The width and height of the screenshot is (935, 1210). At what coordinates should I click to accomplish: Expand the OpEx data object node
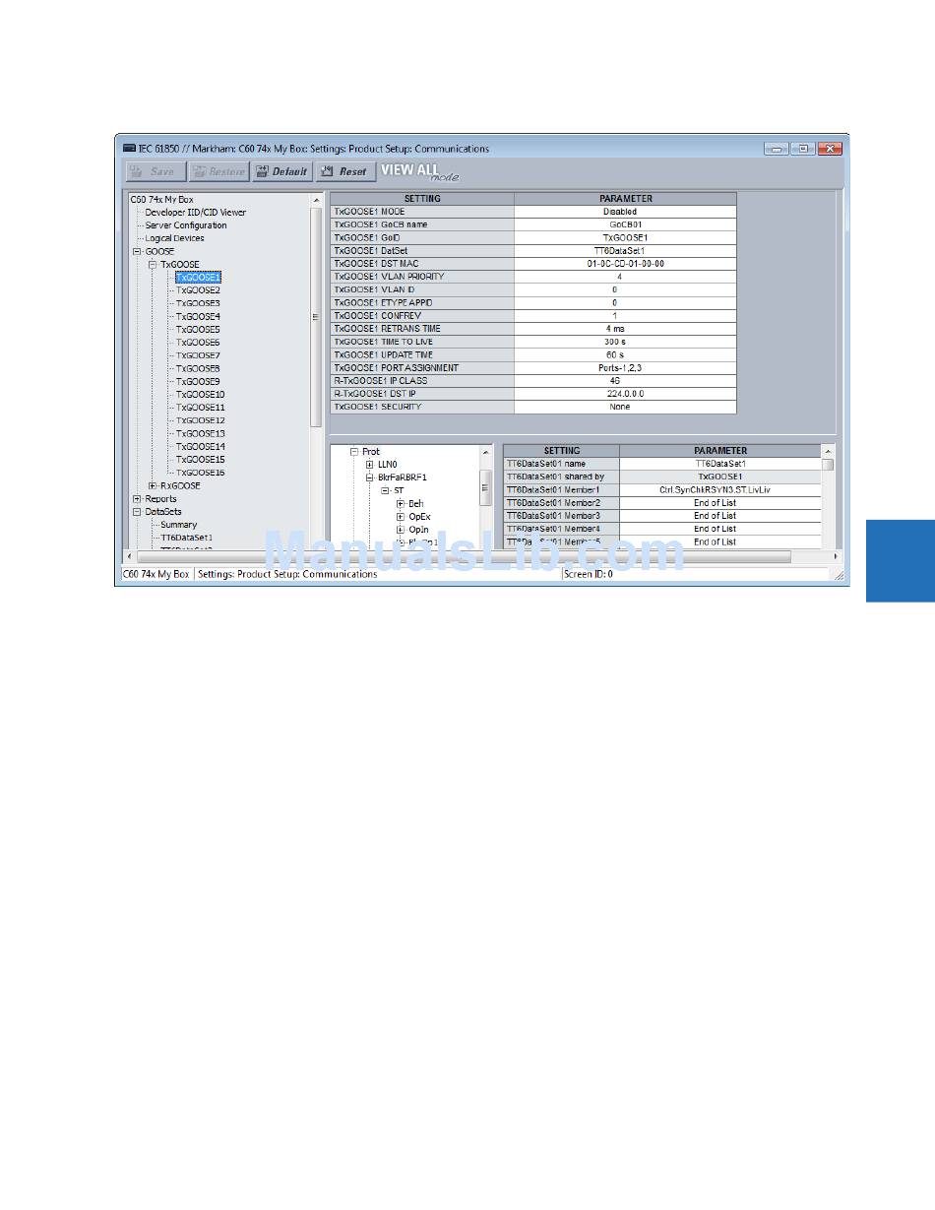click(401, 517)
